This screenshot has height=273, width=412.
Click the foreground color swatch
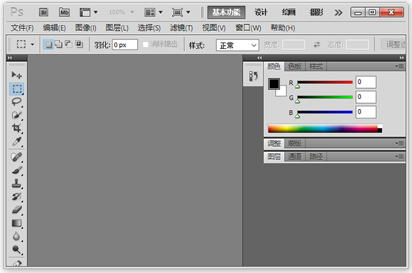click(274, 84)
